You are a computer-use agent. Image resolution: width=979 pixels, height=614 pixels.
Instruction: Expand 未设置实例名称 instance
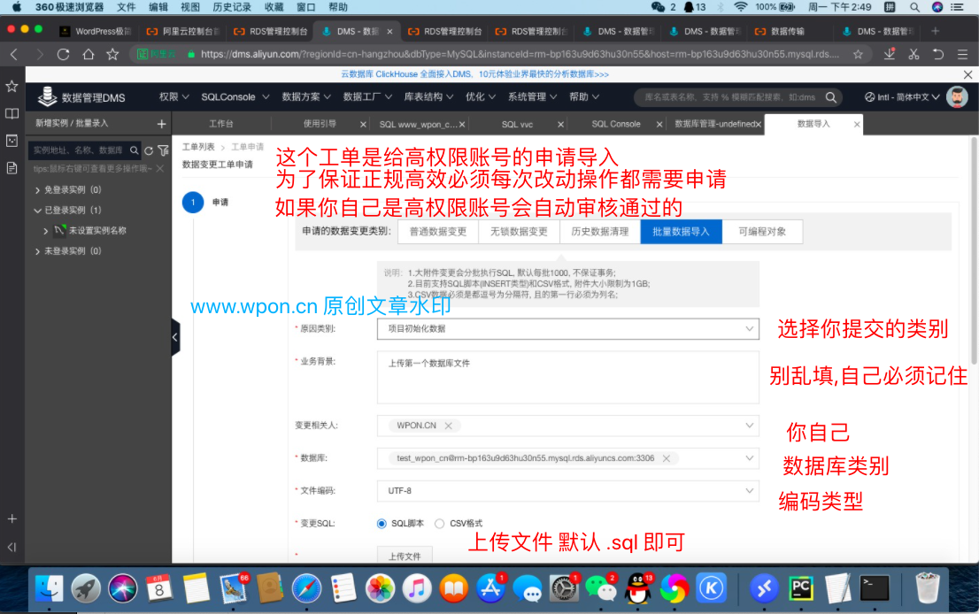[x=45, y=231]
